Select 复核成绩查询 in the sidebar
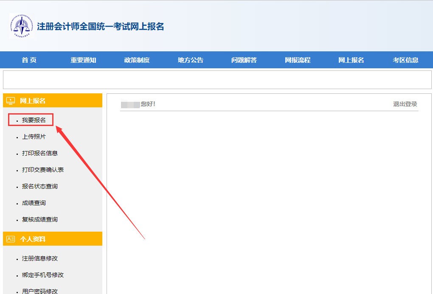 click(40, 219)
